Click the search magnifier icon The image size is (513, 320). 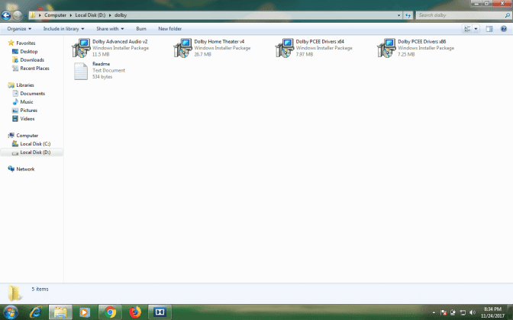tap(508, 15)
